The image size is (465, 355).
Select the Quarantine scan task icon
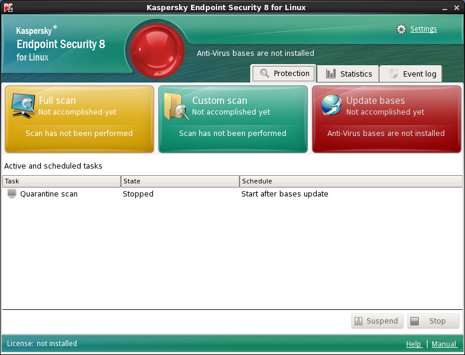point(12,194)
